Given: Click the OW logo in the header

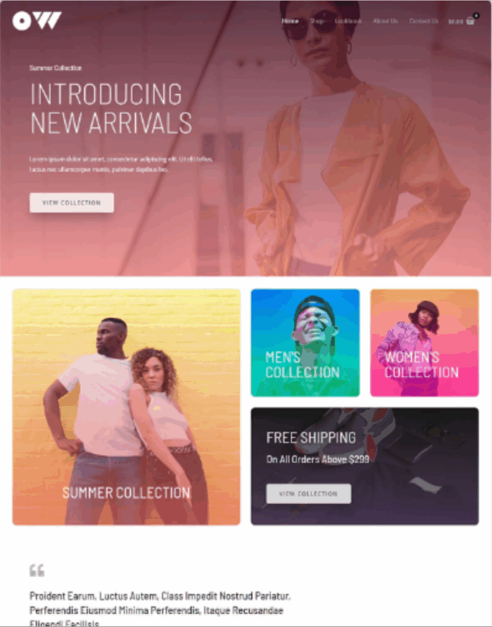Looking at the screenshot, I should (x=37, y=21).
